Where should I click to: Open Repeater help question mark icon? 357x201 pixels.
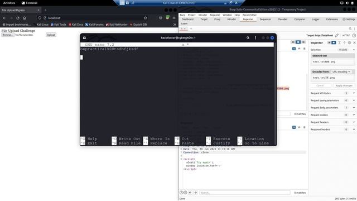tap(354, 35)
